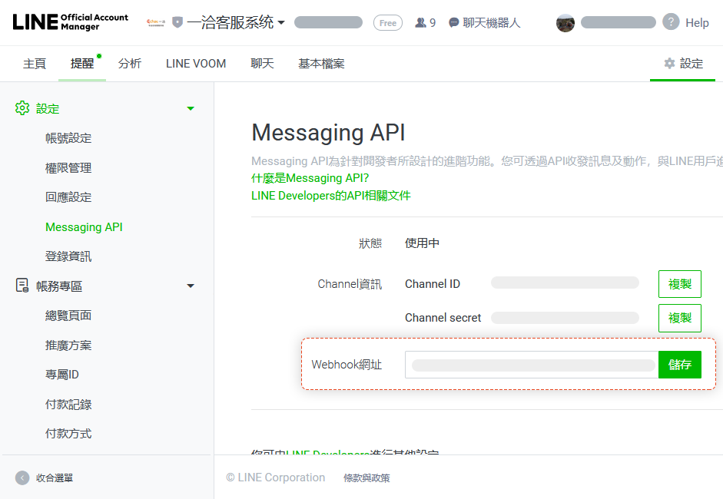Image resolution: width=723 pixels, height=499 pixels.
Task: Open 推廣方案 in the sidebar
Action: [x=68, y=345]
